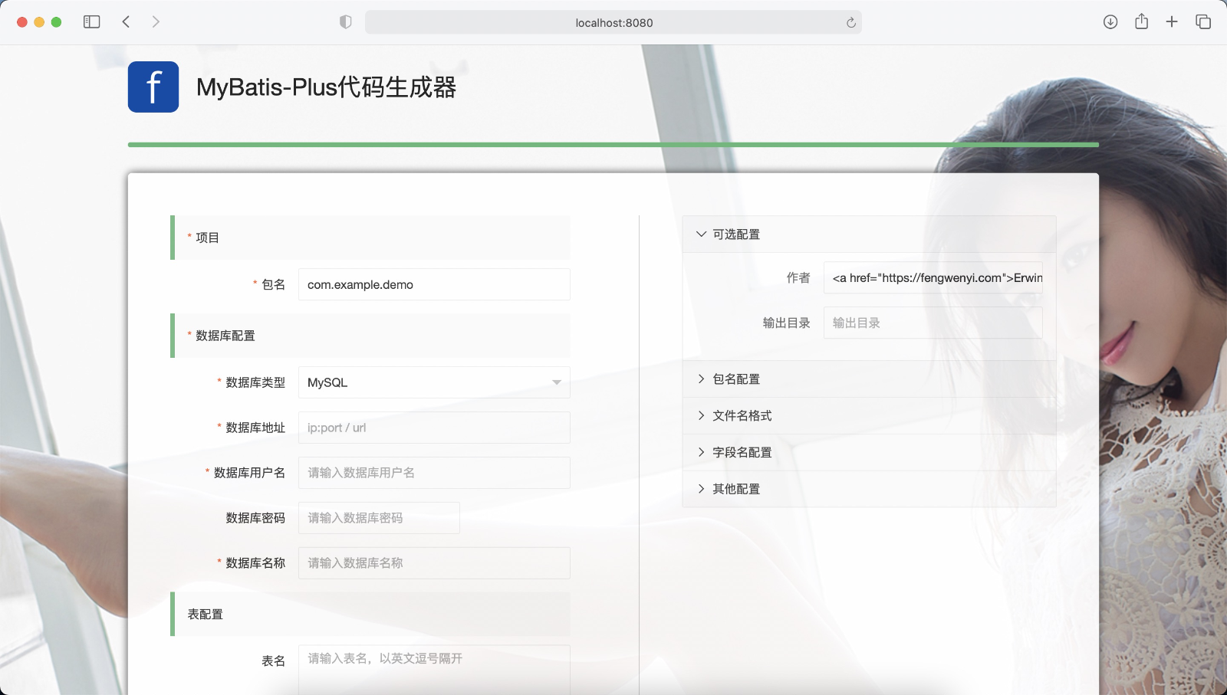Expand the 文件名格式 section
1227x695 pixels.
tap(741, 415)
